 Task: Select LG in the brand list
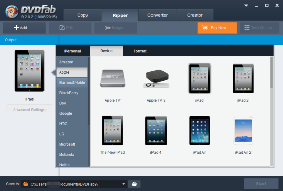[72, 134]
